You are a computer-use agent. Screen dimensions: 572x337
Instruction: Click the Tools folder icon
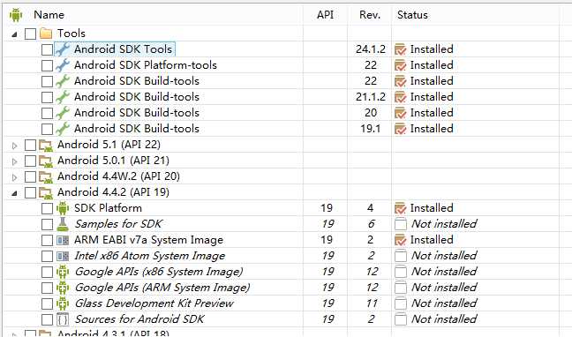(x=46, y=34)
